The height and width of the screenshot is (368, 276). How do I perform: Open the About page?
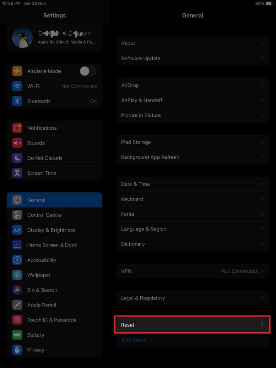tap(192, 43)
